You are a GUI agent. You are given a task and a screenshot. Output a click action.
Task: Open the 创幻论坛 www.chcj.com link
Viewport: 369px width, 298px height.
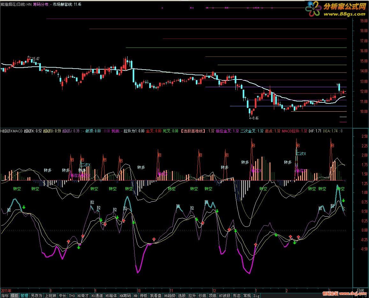[x=344, y=293]
